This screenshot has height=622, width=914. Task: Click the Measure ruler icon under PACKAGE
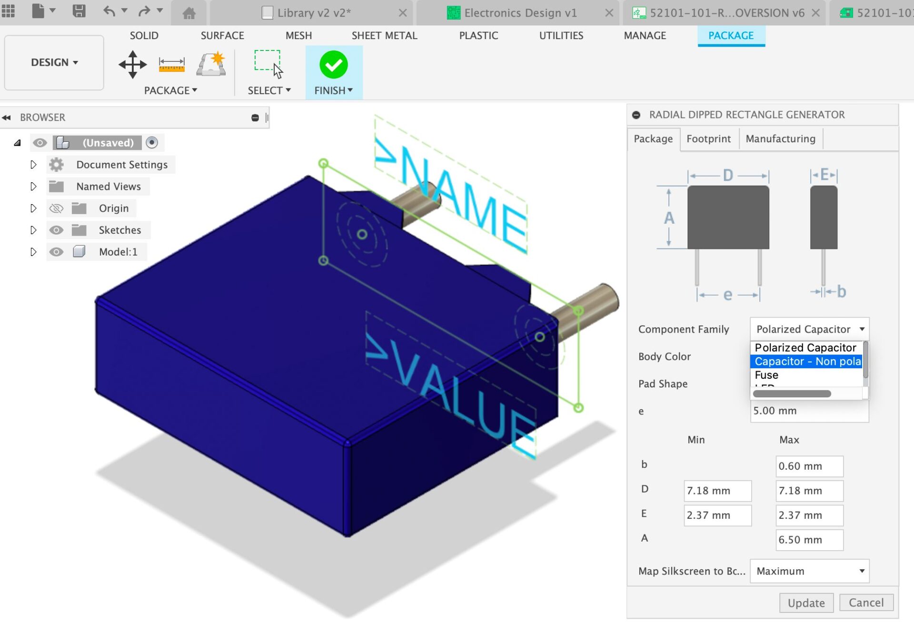click(170, 65)
